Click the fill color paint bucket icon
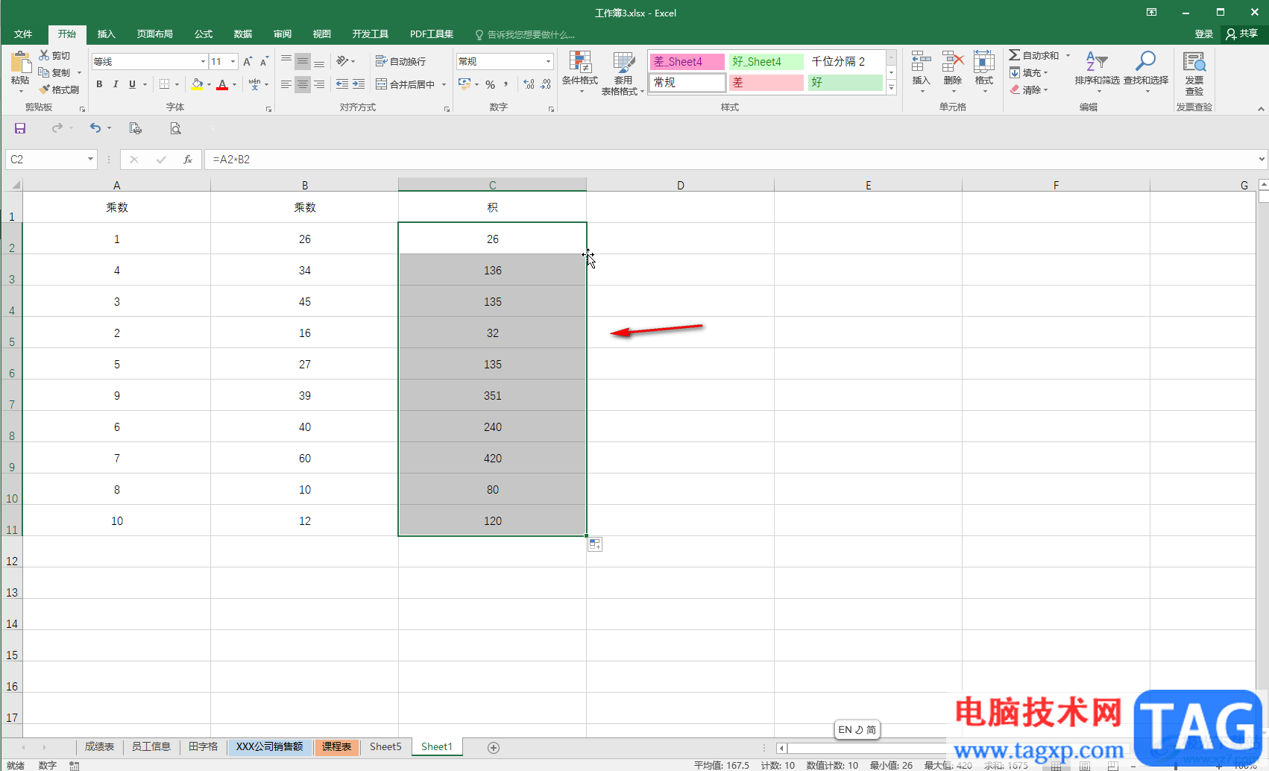 pos(197,84)
